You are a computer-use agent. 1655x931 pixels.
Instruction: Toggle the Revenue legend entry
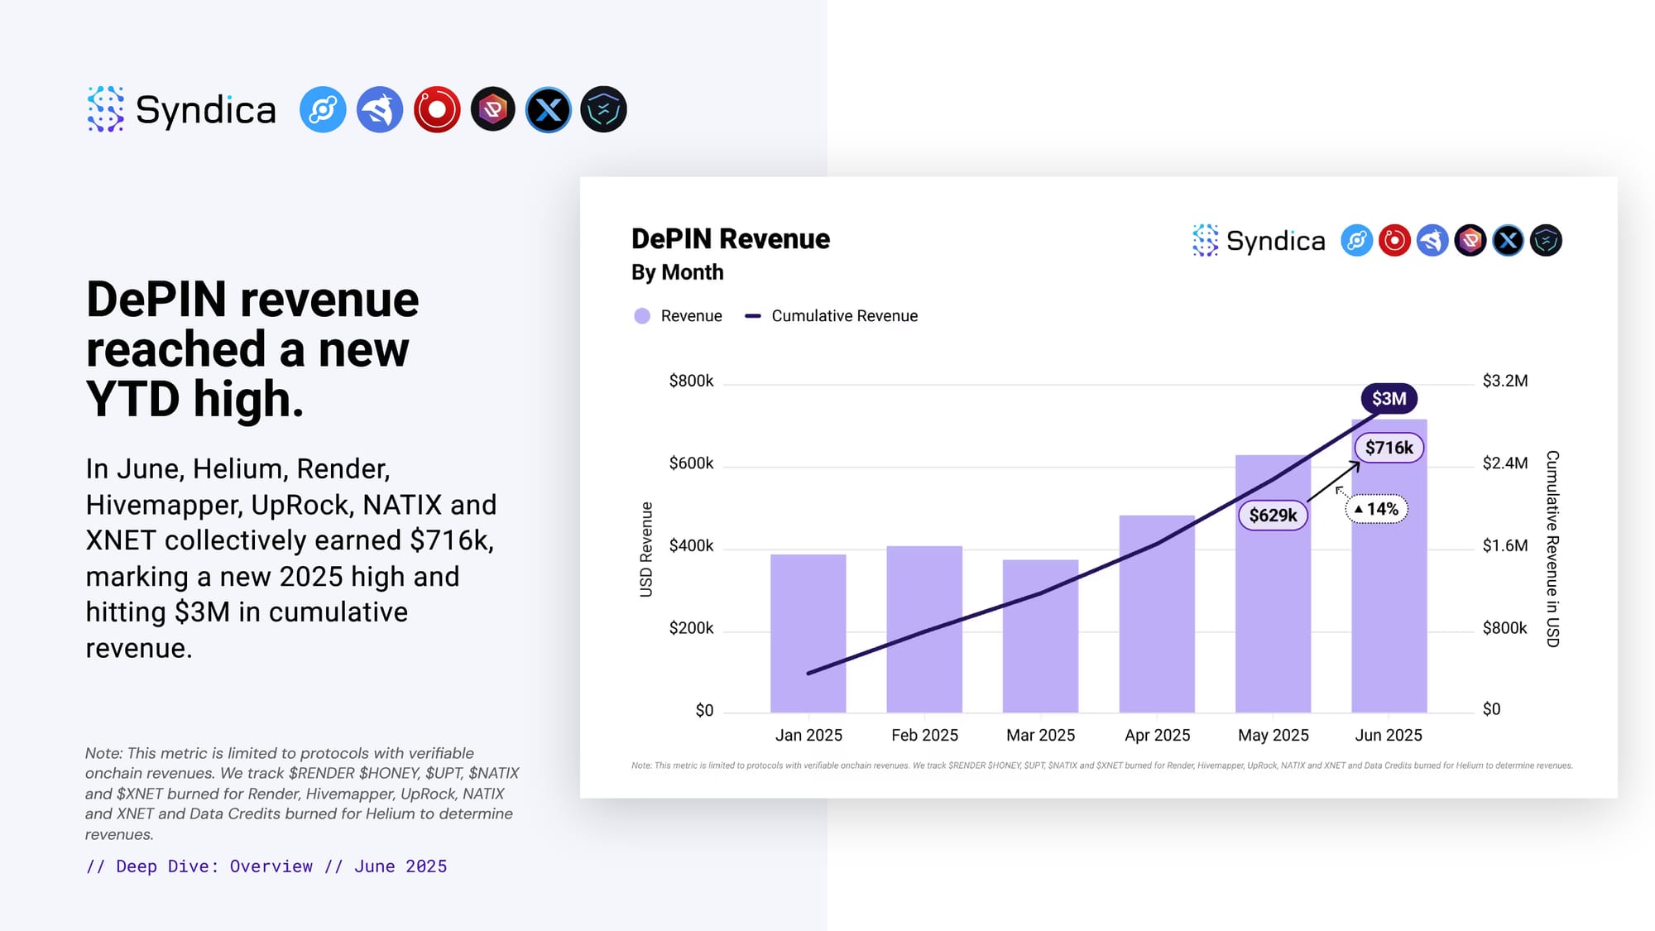(x=691, y=316)
